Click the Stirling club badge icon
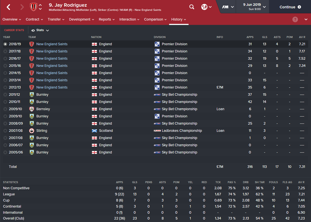Image resolution: width=311 pixels, height=222 pixels. tap(32, 131)
